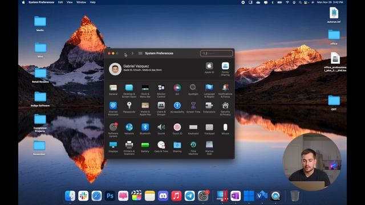
Task: Open Time Machine preferences
Action: [x=193, y=147]
